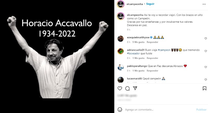Screen dimensions: 208x113
Task: Open emoji picker in comment box
Action: [120, 110]
